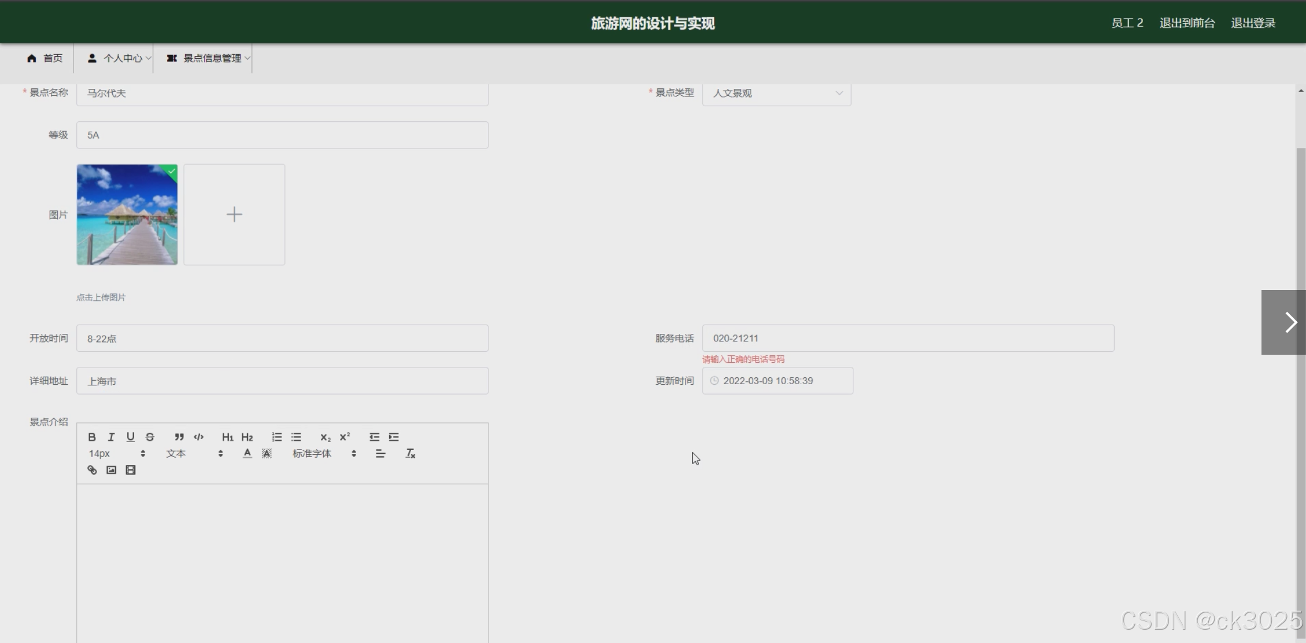Apply superscript formatting
The height and width of the screenshot is (643, 1306).
(345, 437)
